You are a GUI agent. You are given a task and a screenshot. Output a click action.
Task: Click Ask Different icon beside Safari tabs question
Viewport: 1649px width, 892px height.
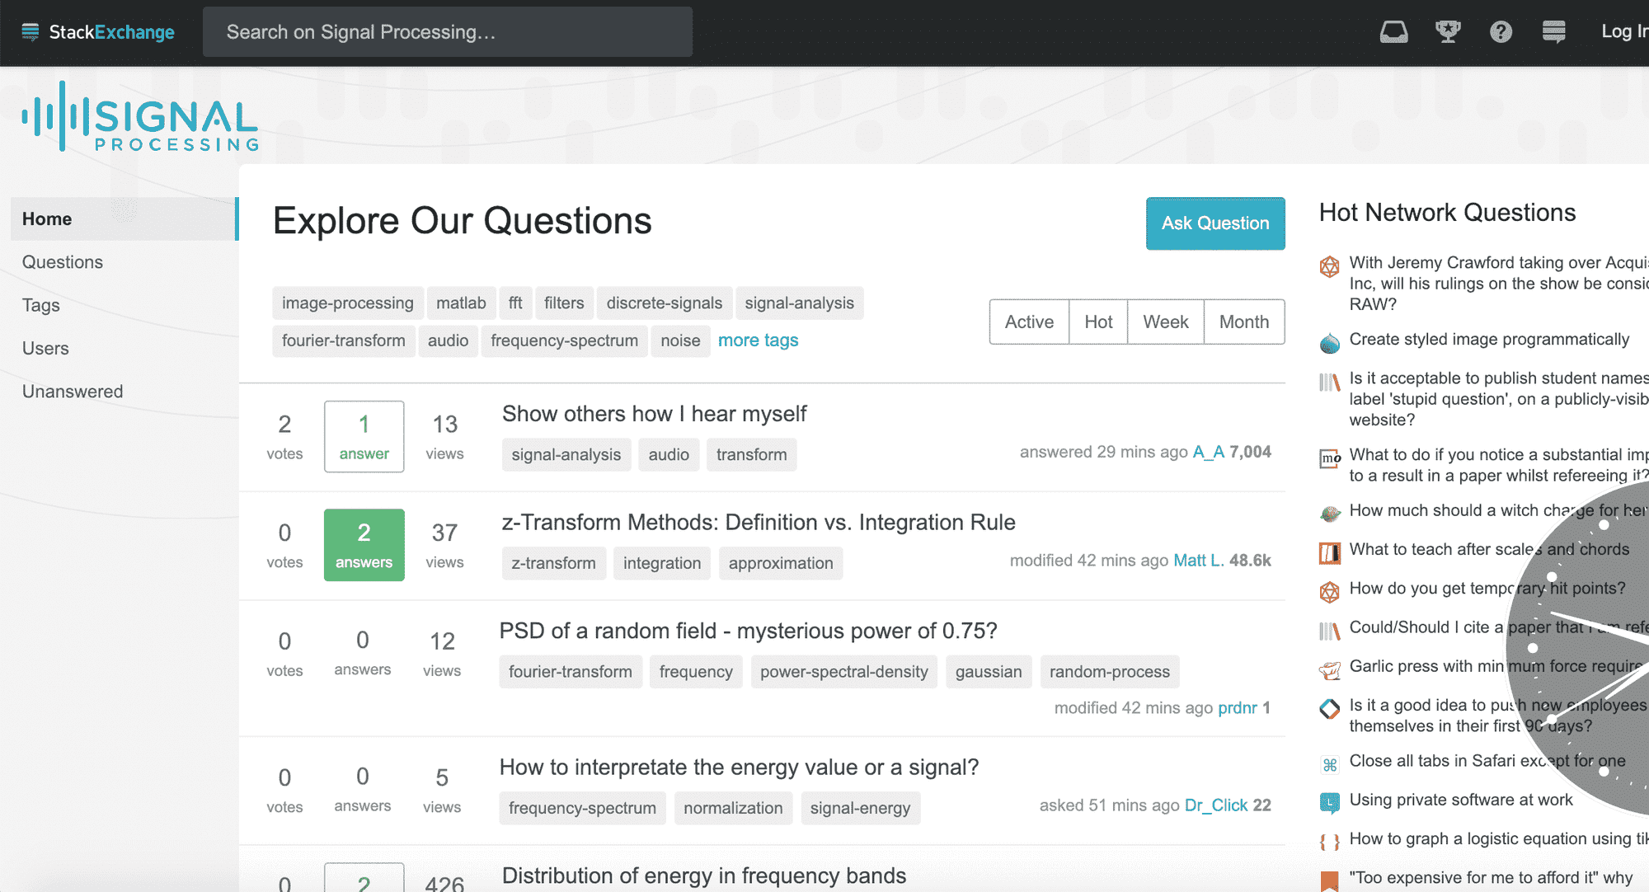pos(1329,764)
